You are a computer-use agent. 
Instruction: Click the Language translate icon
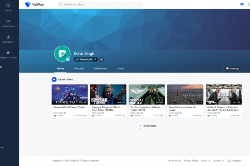tap(228, 161)
